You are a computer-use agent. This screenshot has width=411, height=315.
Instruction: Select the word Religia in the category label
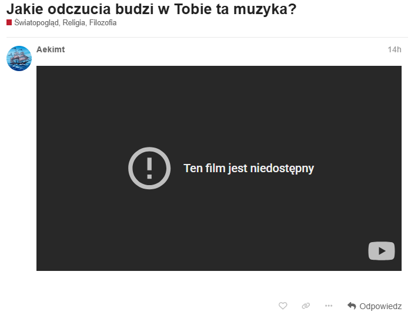click(74, 23)
